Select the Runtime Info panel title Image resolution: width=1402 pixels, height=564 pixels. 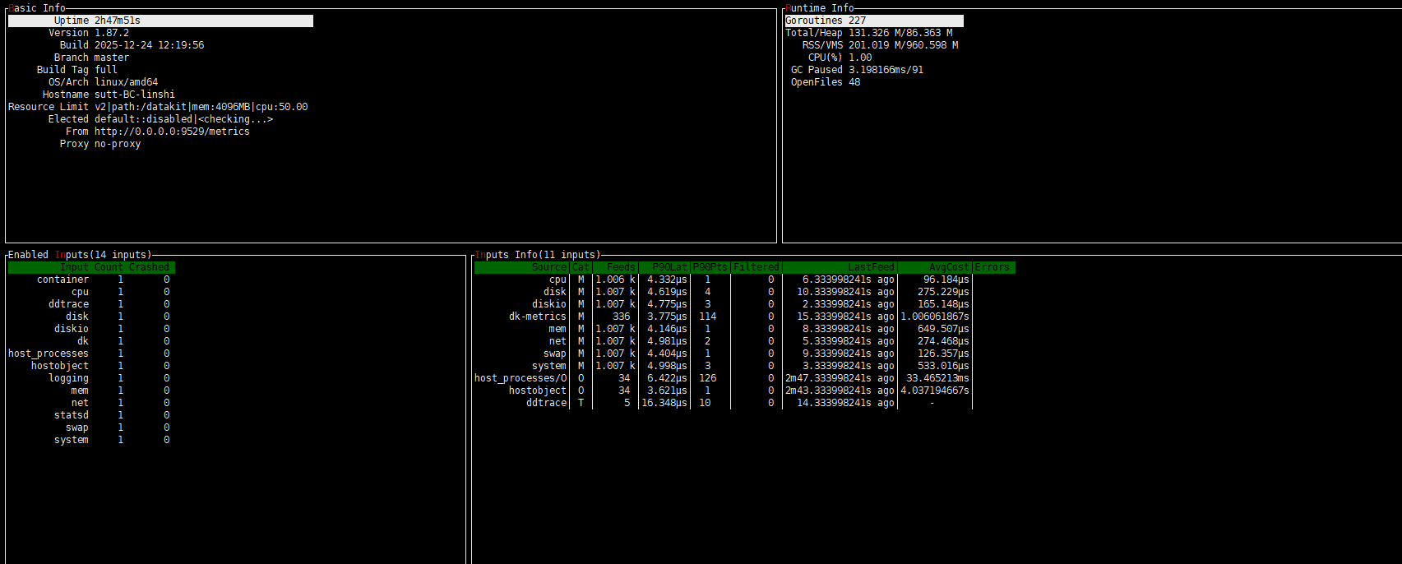(820, 8)
